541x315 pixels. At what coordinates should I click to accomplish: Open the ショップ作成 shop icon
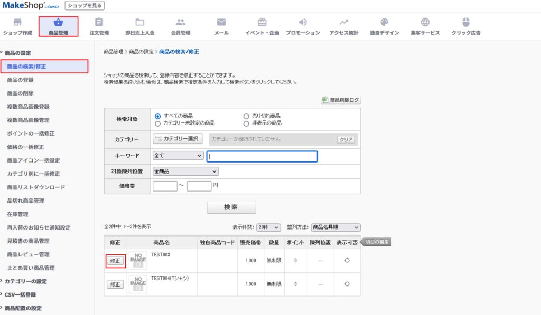[x=17, y=22]
